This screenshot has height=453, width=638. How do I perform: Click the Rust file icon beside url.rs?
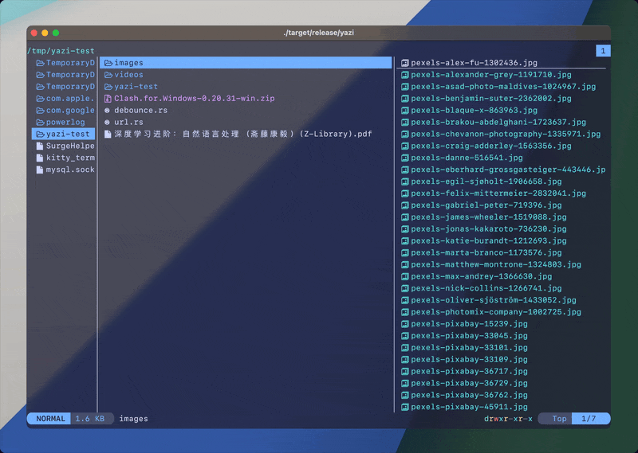[108, 123]
